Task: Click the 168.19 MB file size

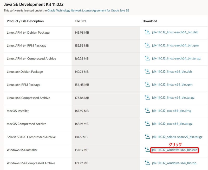Action: pos(81,124)
